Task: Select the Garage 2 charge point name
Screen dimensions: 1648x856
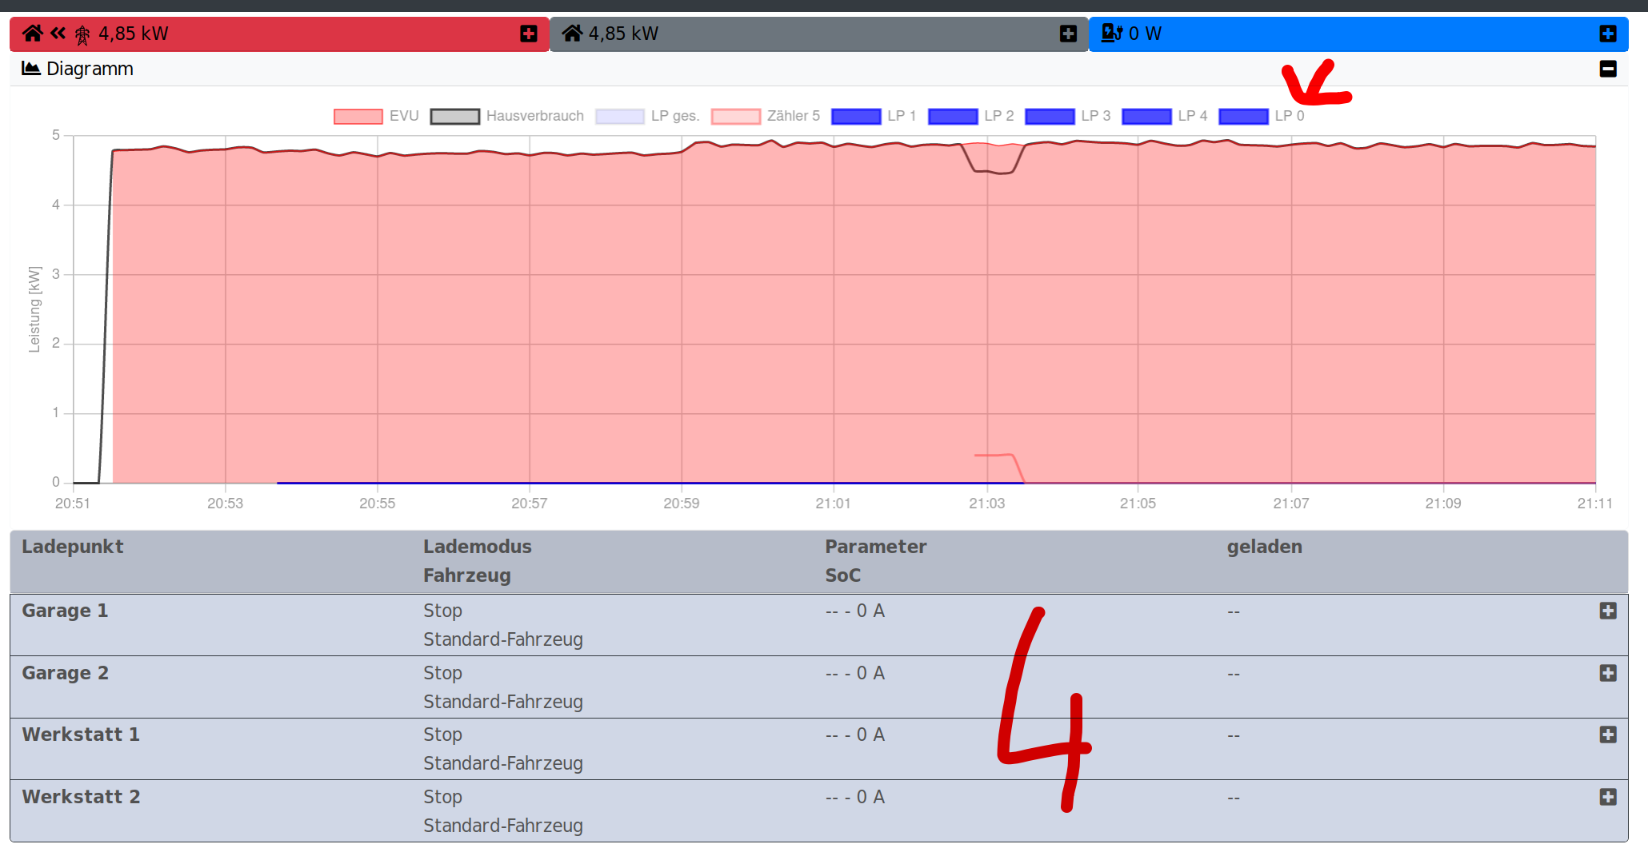Action: point(65,673)
